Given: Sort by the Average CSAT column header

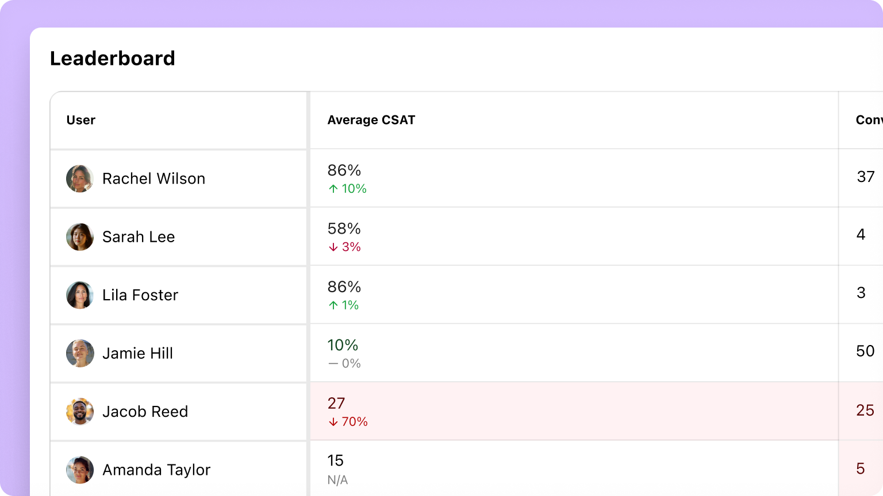Looking at the screenshot, I should coord(371,120).
